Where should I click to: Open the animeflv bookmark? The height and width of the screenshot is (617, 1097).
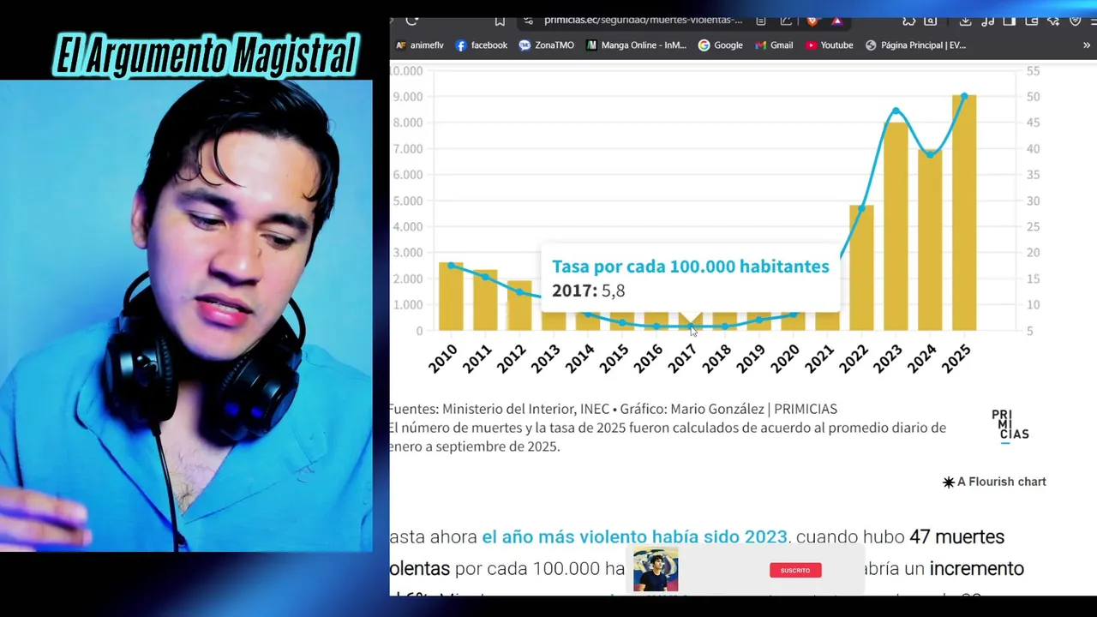tap(419, 45)
